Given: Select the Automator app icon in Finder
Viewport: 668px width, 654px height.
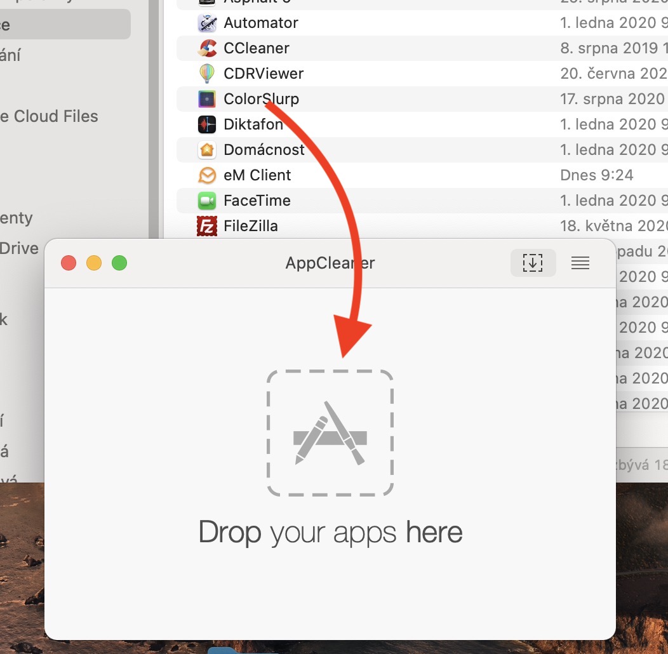Looking at the screenshot, I should 207,23.
